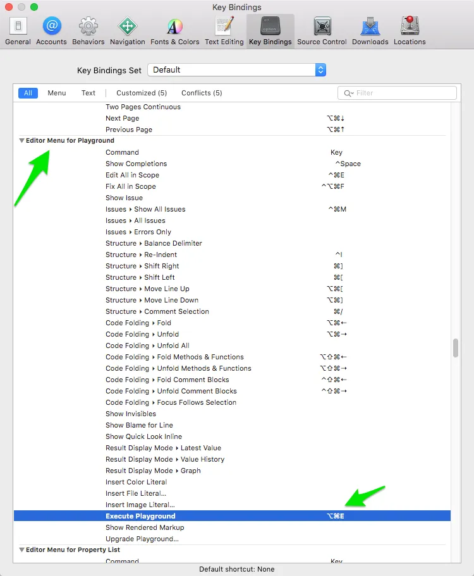Select Unfold Methods & Functions row
Viewport: 474px width, 576px height.
click(x=232, y=369)
